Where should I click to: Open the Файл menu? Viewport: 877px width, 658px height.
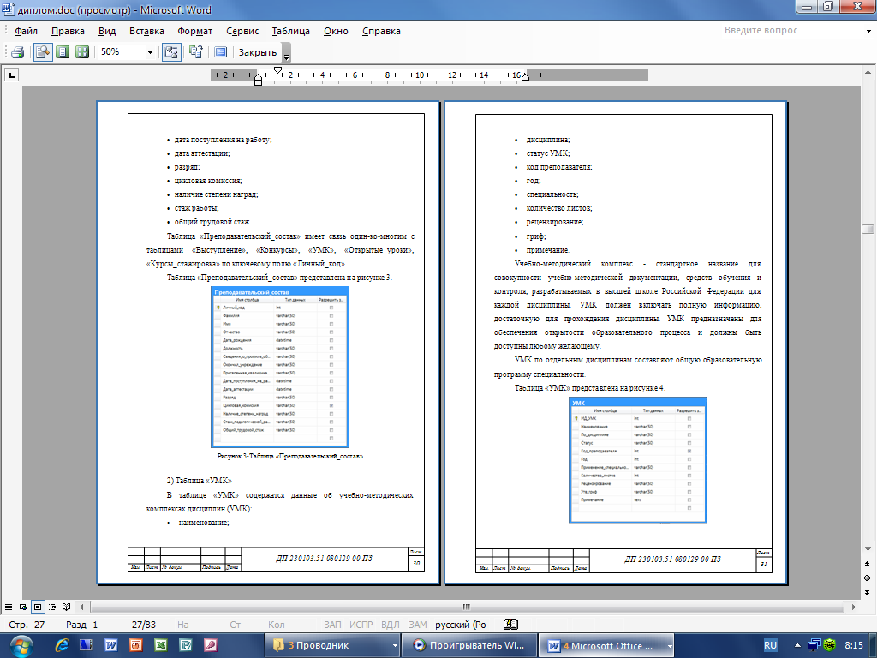click(27, 31)
